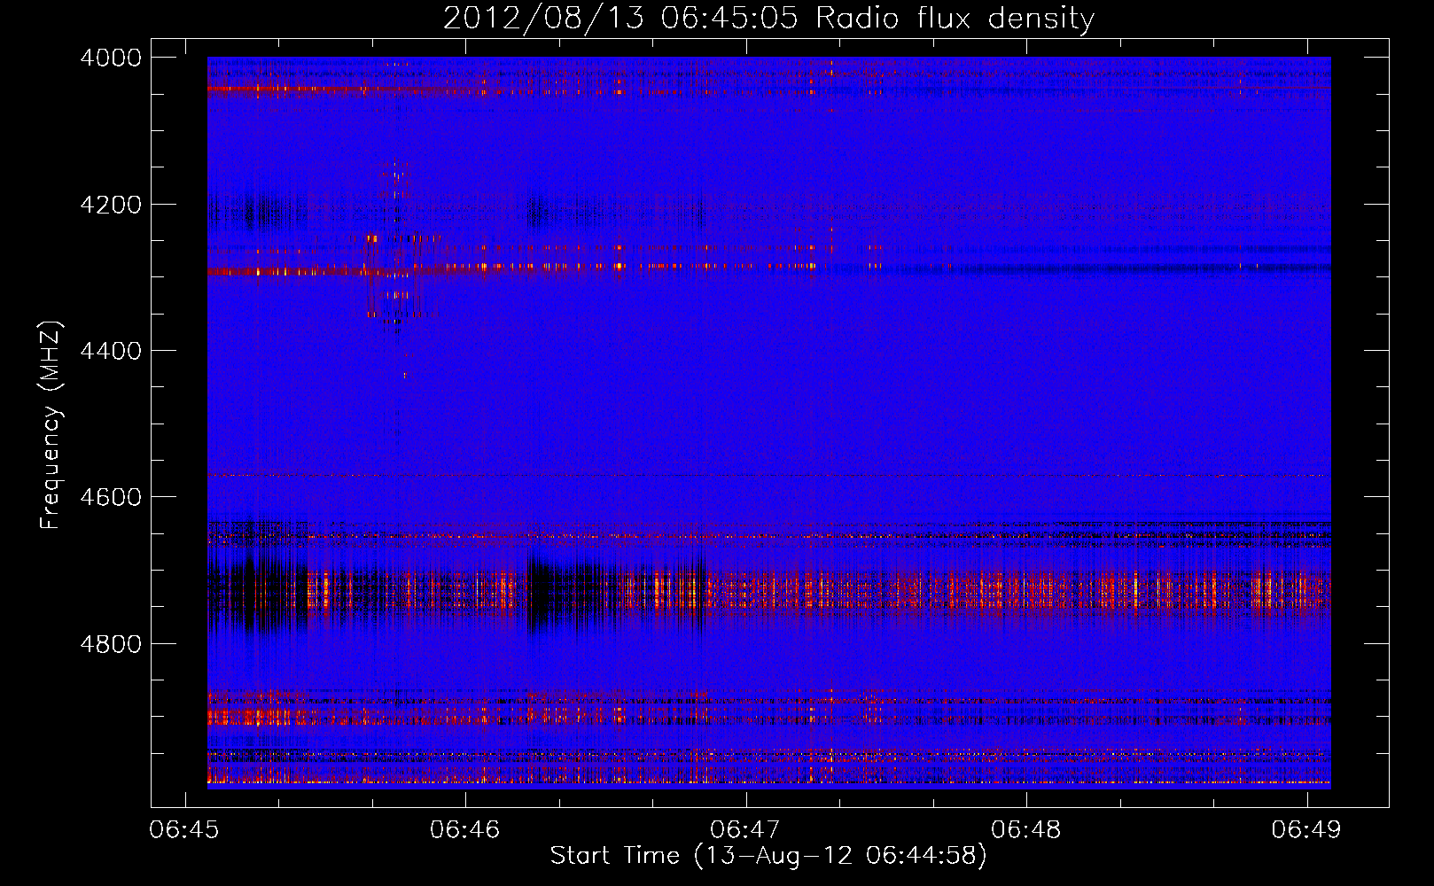Click the 06:47 time tick label
The height and width of the screenshot is (886, 1434).
[746, 830]
